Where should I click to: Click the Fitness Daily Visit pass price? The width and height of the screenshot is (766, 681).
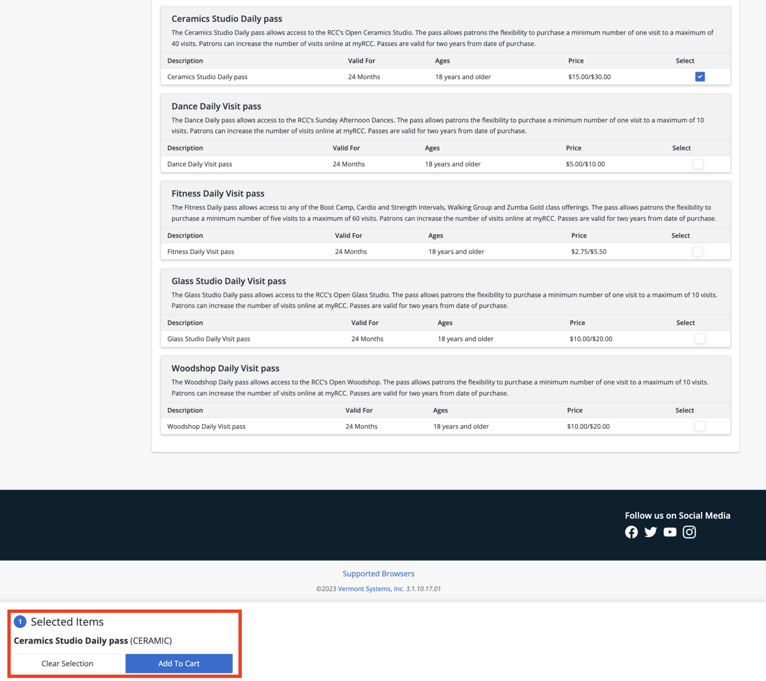pyautogui.click(x=588, y=251)
